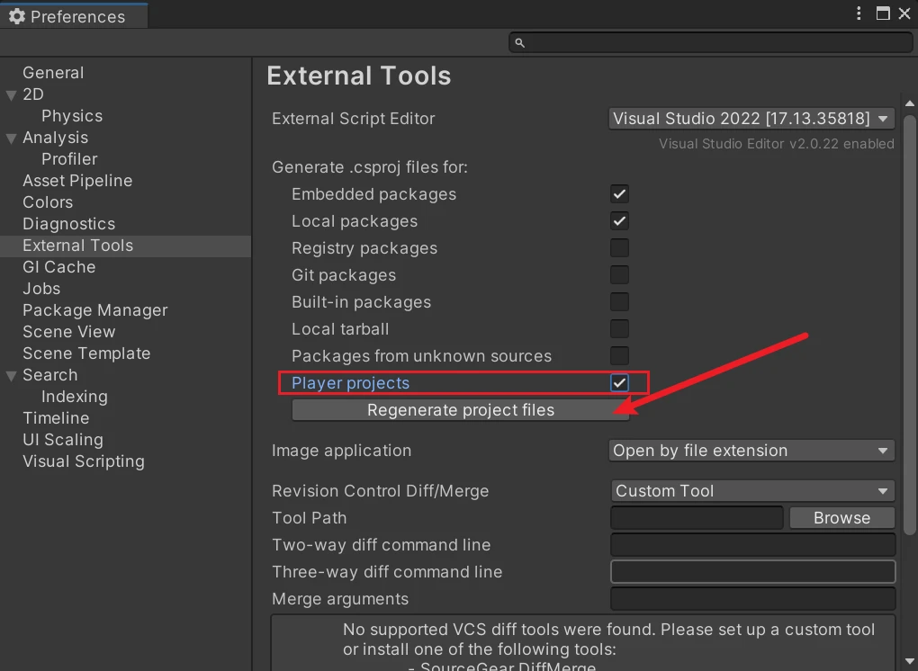The height and width of the screenshot is (671, 918).
Task: Open Diagnostics preferences
Action: [69, 224]
